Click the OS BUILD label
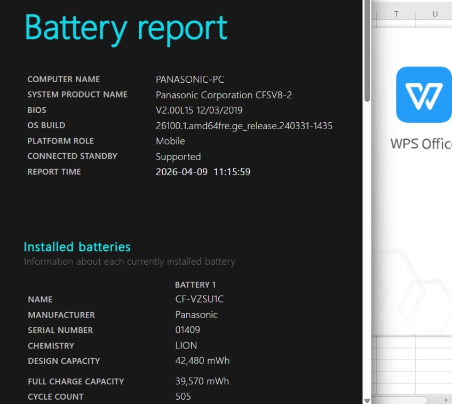Viewport: 452px width, 404px height. [46, 125]
